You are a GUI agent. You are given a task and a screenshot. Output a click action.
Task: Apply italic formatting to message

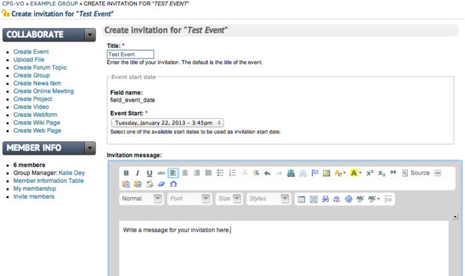pyautogui.click(x=138, y=173)
